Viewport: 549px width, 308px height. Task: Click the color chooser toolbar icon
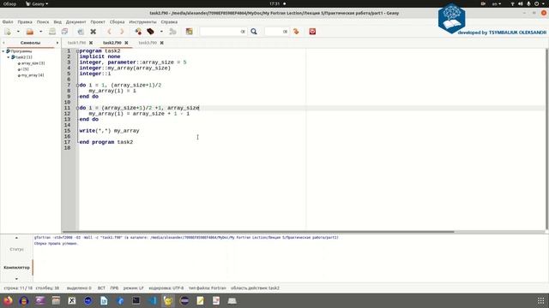coord(189,32)
